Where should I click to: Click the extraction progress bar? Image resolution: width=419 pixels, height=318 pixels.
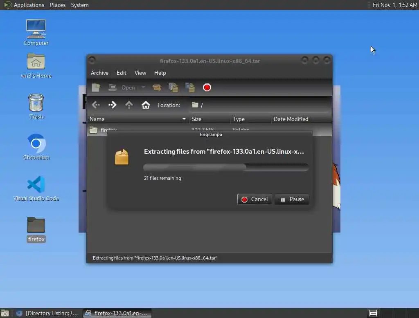point(226,168)
